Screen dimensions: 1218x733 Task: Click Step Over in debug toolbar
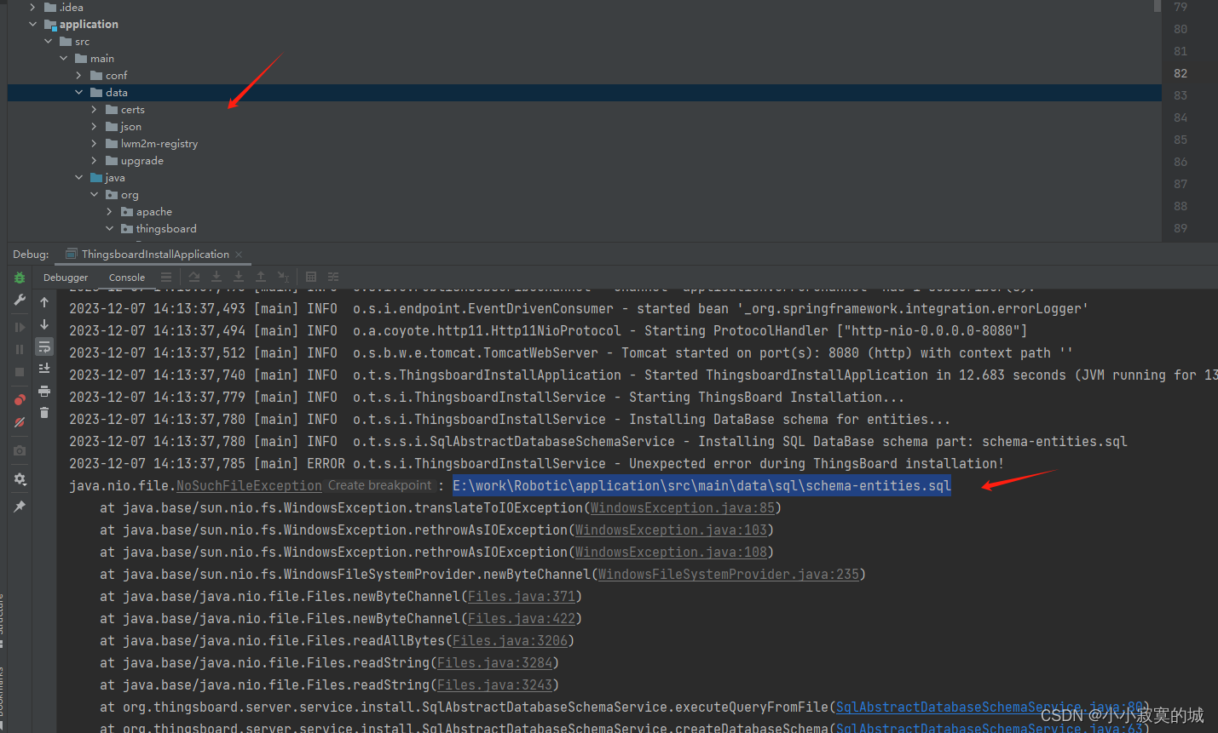[194, 278]
